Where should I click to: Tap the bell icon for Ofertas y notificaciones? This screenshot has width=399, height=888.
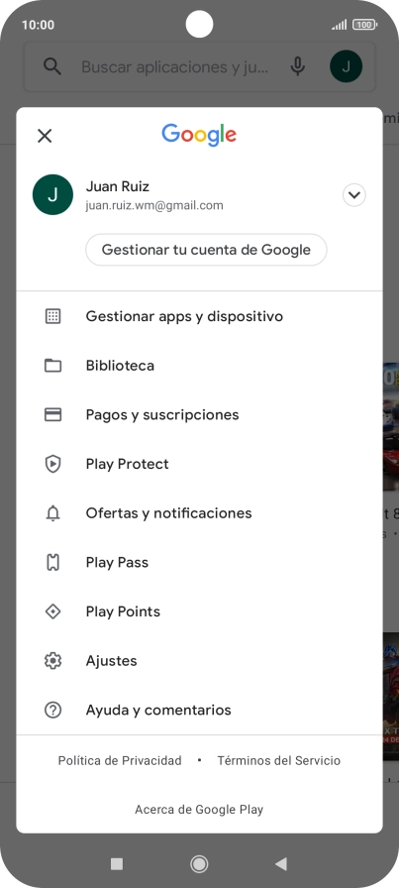point(52,513)
